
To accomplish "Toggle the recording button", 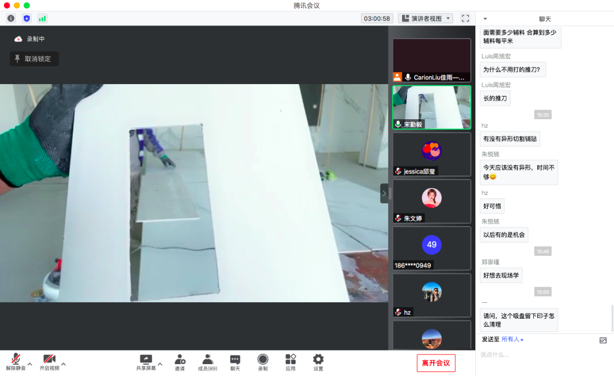I will coord(263,362).
